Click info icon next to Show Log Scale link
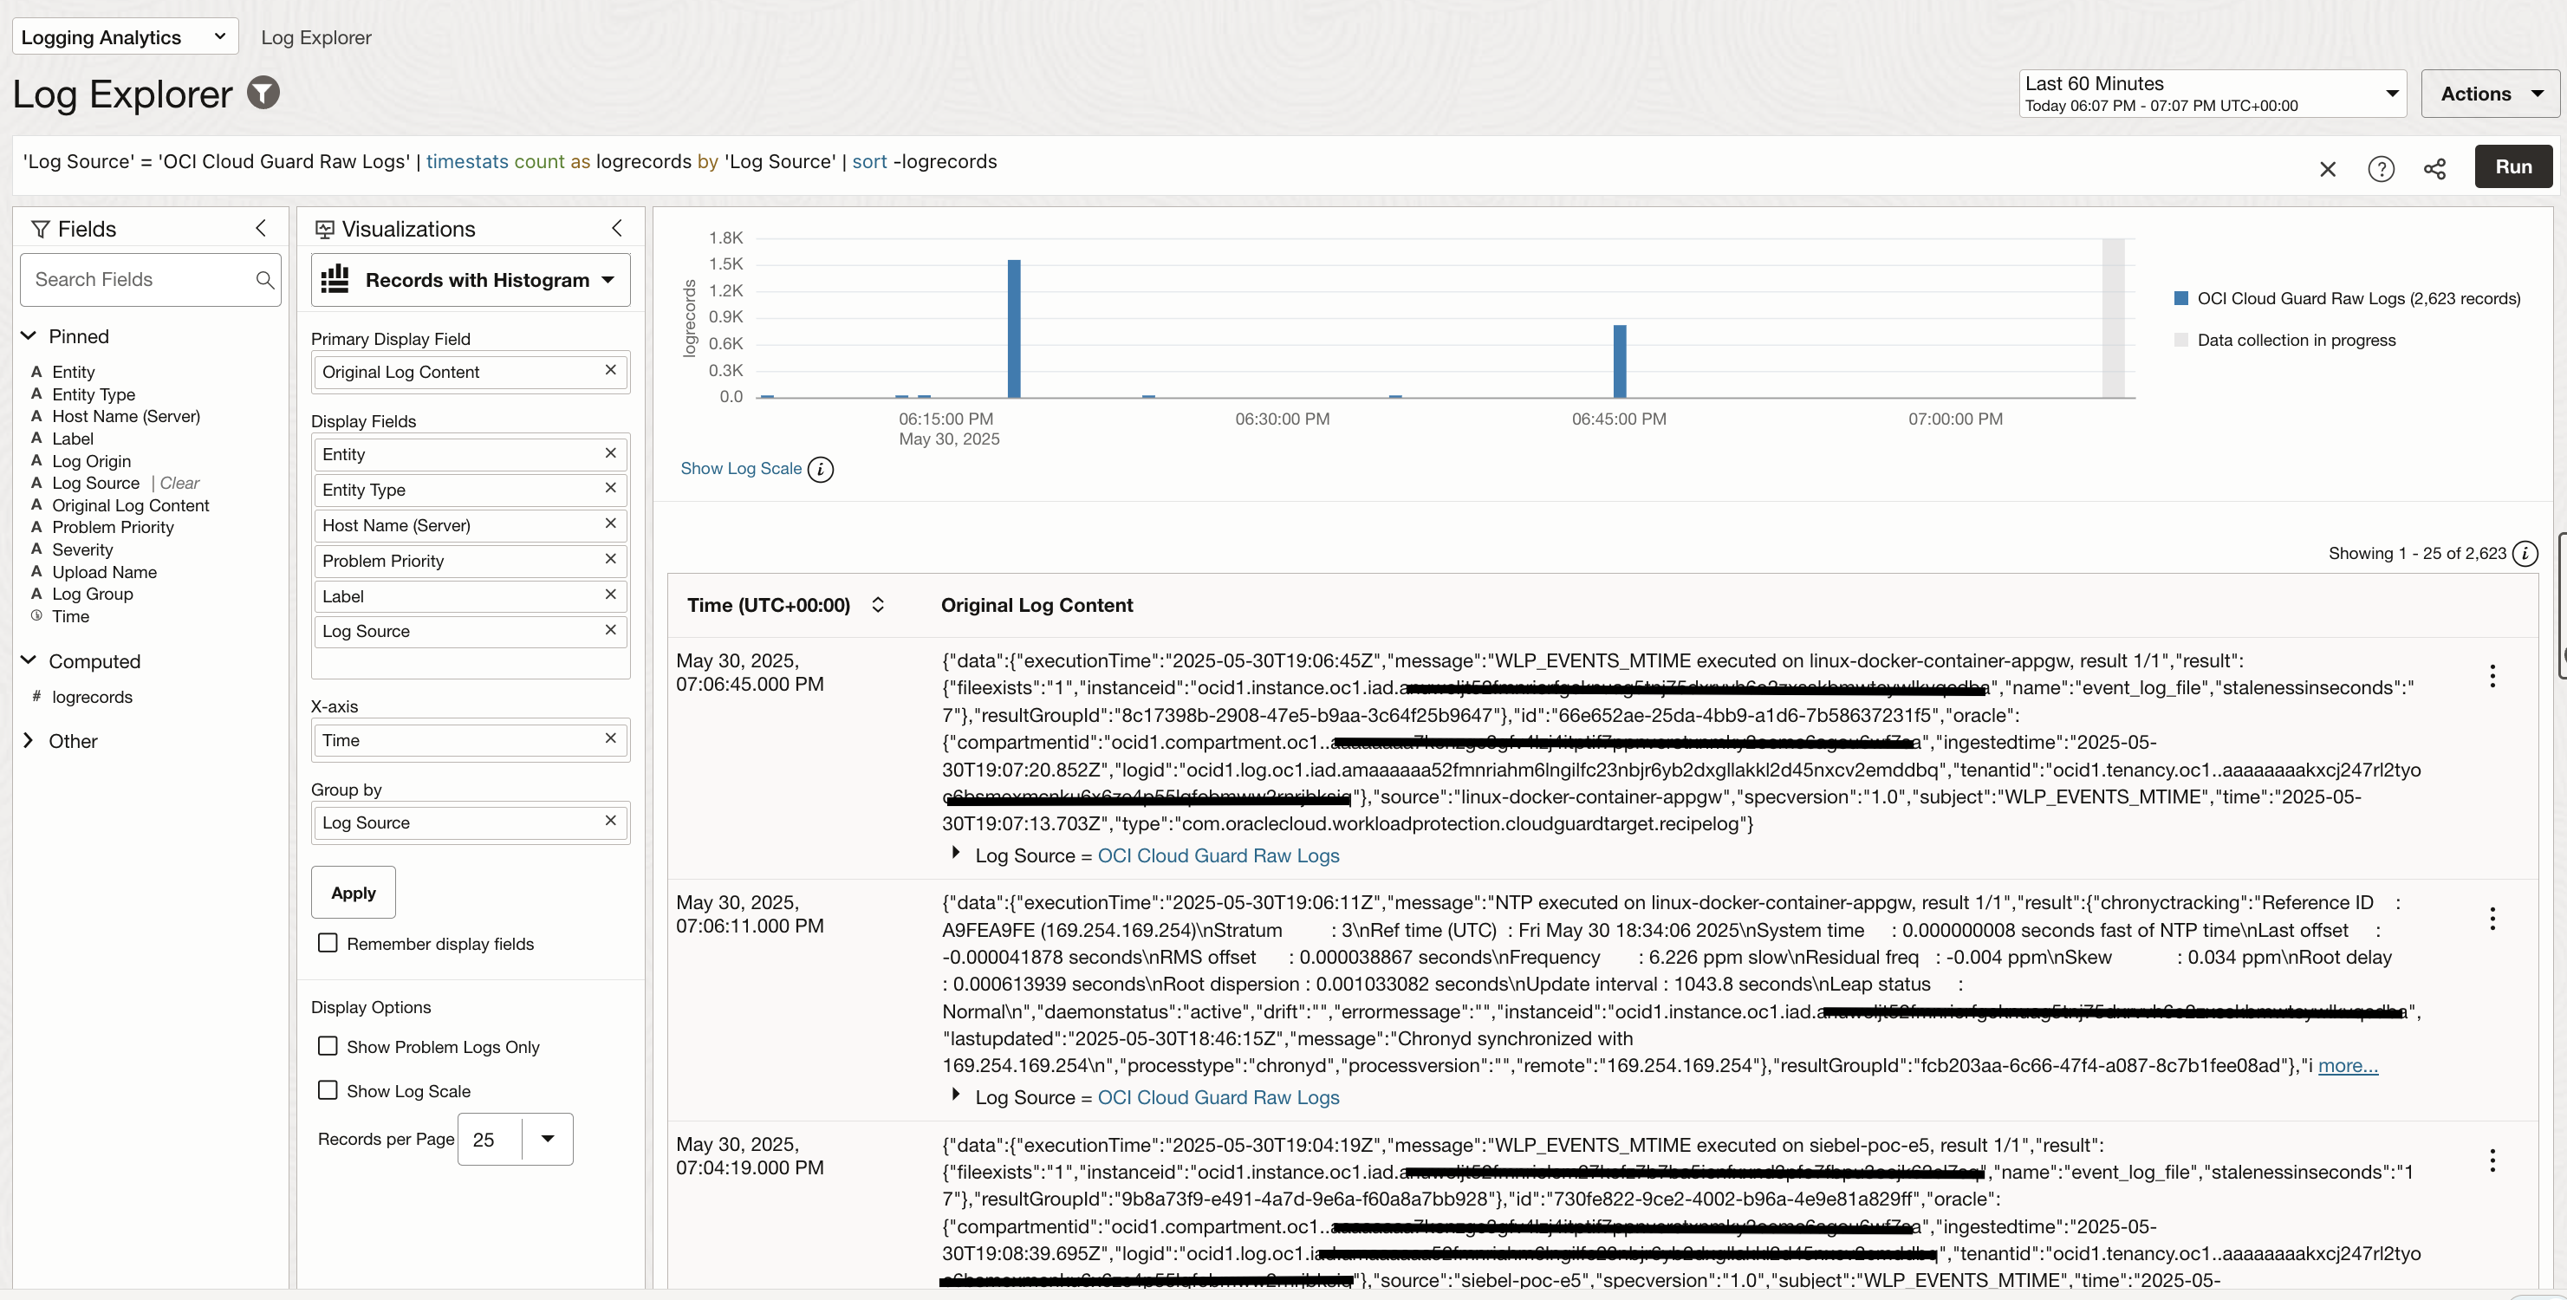The height and width of the screenshot is (1300, 2567). click(x=820, y=469)
